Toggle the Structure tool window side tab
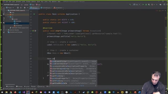 4,29
